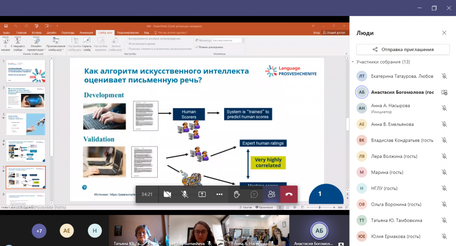The width and height of the screenshot is (456, 246).
Task: Close the Люди panel
Action: tap(444, 33)
